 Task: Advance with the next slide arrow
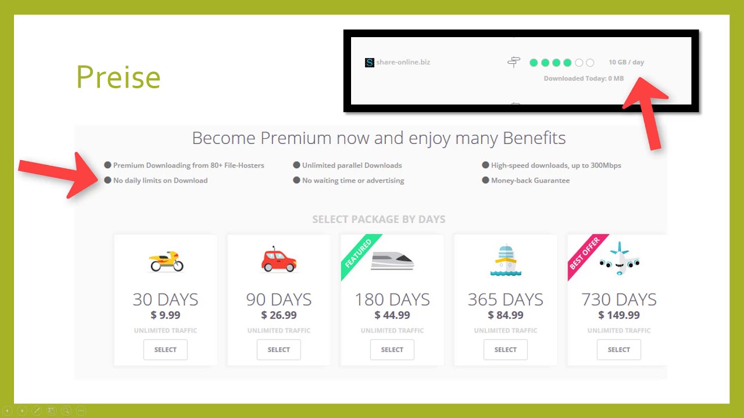[x=22, y=410]
